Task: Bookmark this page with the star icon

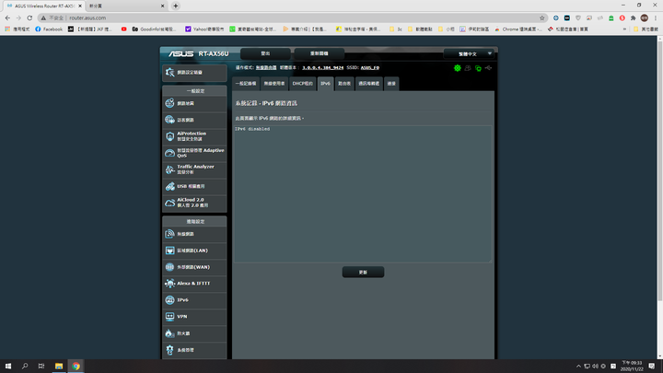Action: click(x=542, y=17)
